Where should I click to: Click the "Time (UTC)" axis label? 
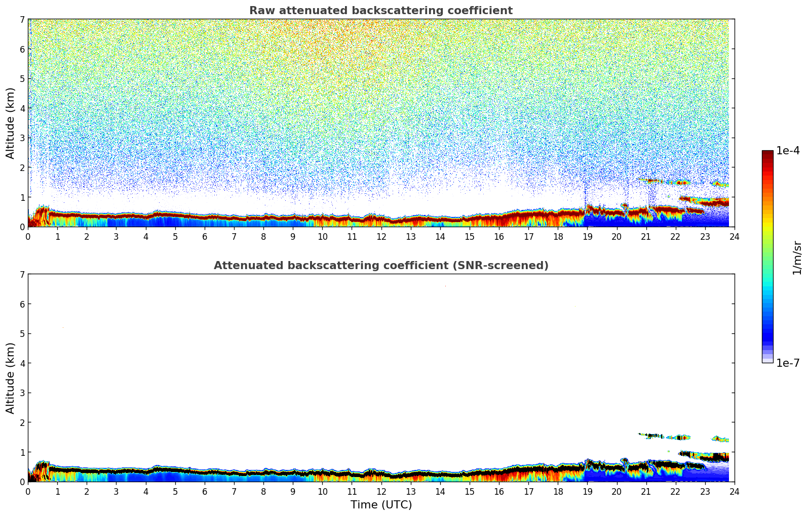(381, 505)
